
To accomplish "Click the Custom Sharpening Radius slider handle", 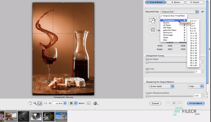I will click(148, 96).
